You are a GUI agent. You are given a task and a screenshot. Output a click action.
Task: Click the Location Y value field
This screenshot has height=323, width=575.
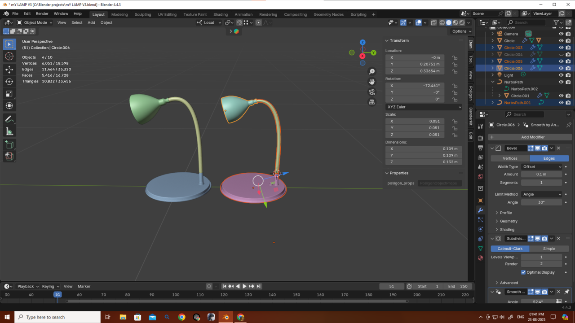[x=415, y=64]
